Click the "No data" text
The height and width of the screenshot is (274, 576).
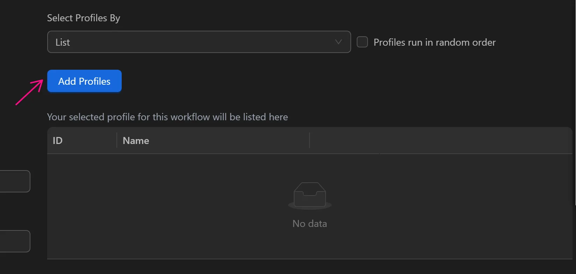coord(310,223)
